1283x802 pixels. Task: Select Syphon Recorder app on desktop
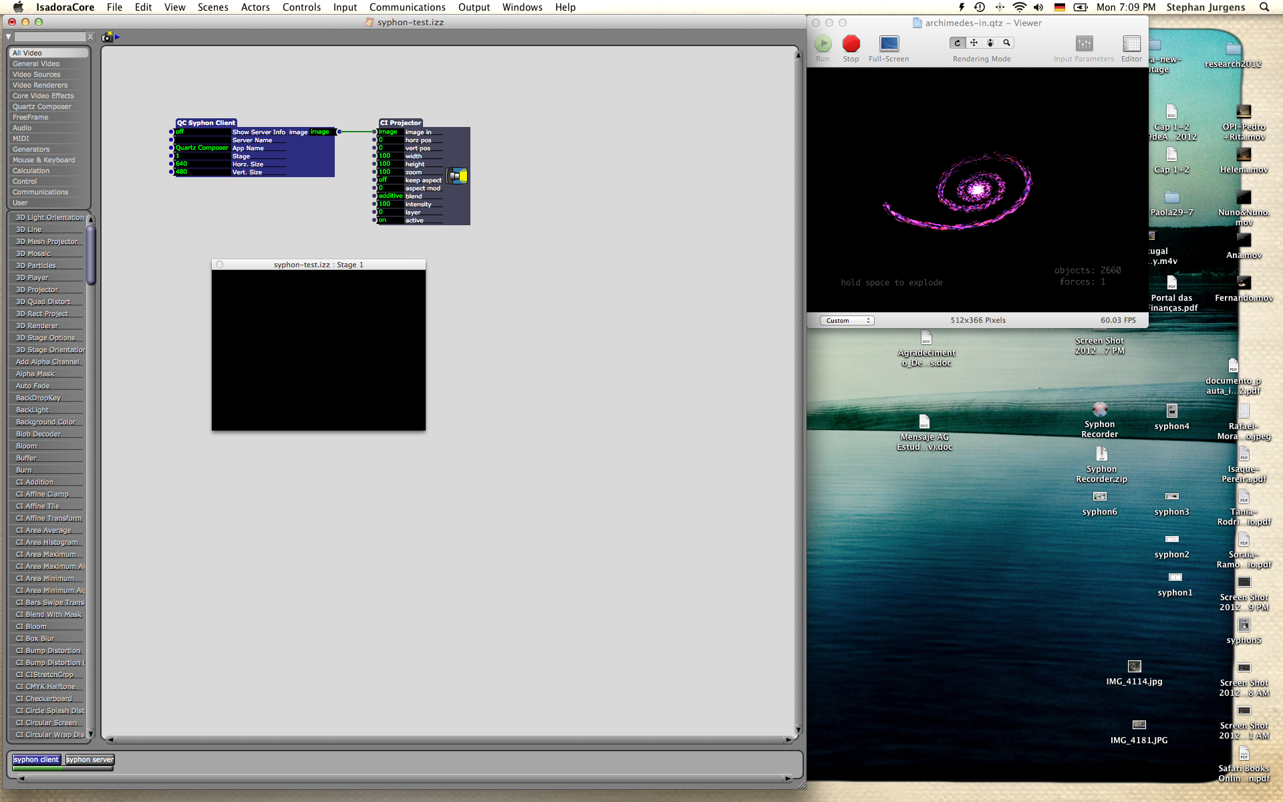[x=1100, y=410]
